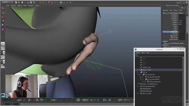The image size is (189, 106).
Task: Click Select by component type icon
Action: [34, 2]
